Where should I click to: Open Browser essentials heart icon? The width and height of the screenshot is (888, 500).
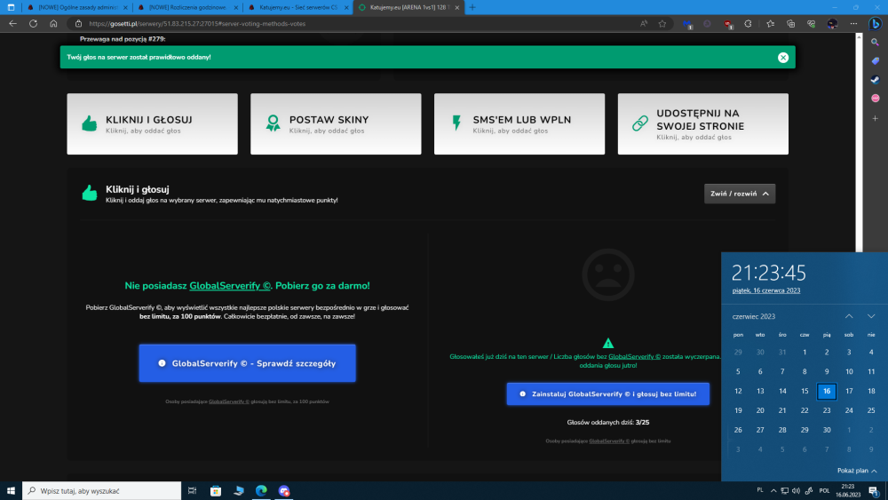(x=811, y=24)
